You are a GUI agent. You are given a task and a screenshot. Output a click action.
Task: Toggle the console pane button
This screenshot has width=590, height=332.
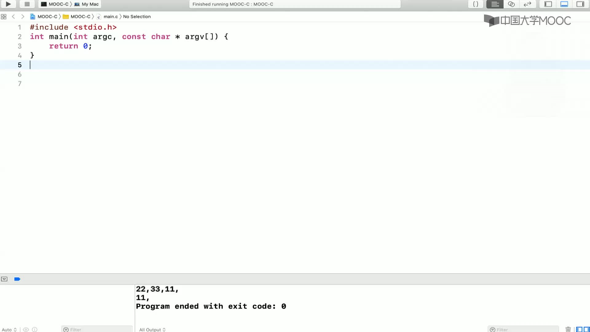point(587,330)
